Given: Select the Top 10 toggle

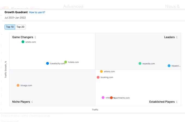Looking at the screenshot, I should pos(10,27).
